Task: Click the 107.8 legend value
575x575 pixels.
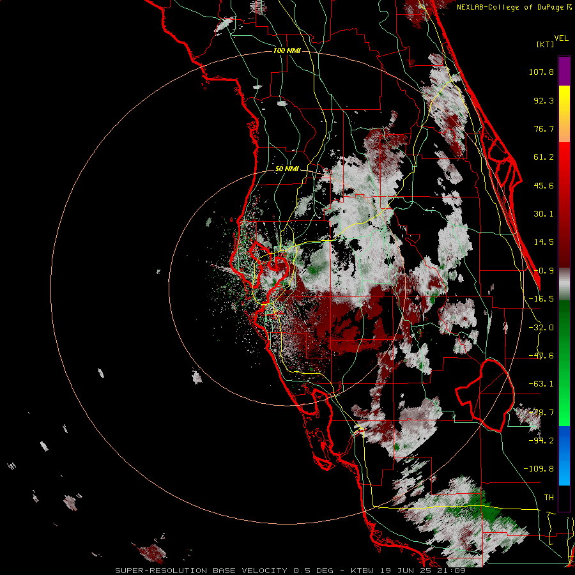Action: [541, 72]
